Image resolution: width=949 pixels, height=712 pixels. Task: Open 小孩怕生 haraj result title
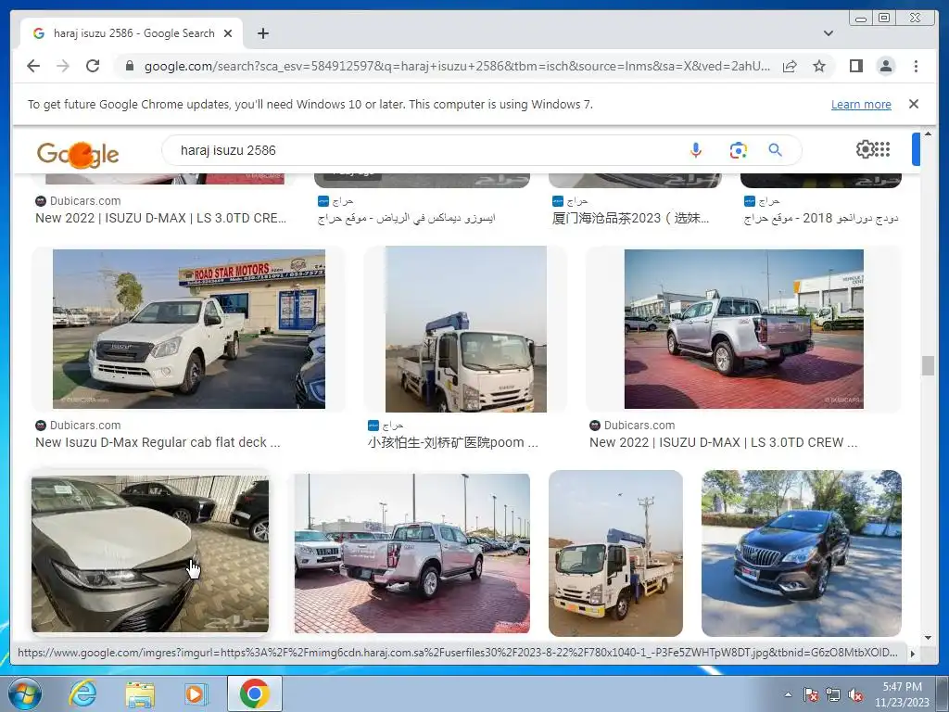(452, 442)
